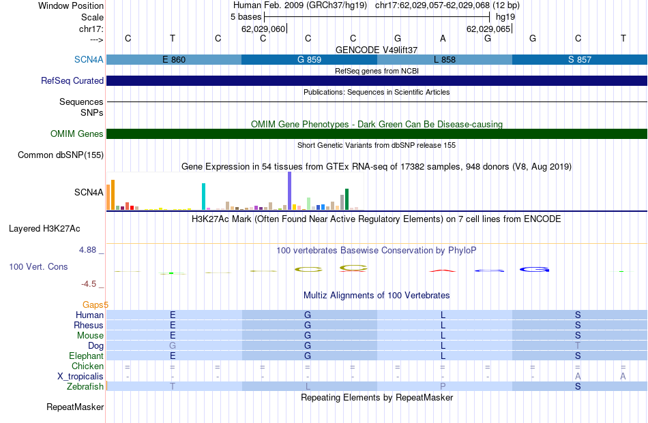The height and width of the screenshot is (423, 648).
Task: Click the X_tropicalis species row label
Action: click(x=80, y=377)
